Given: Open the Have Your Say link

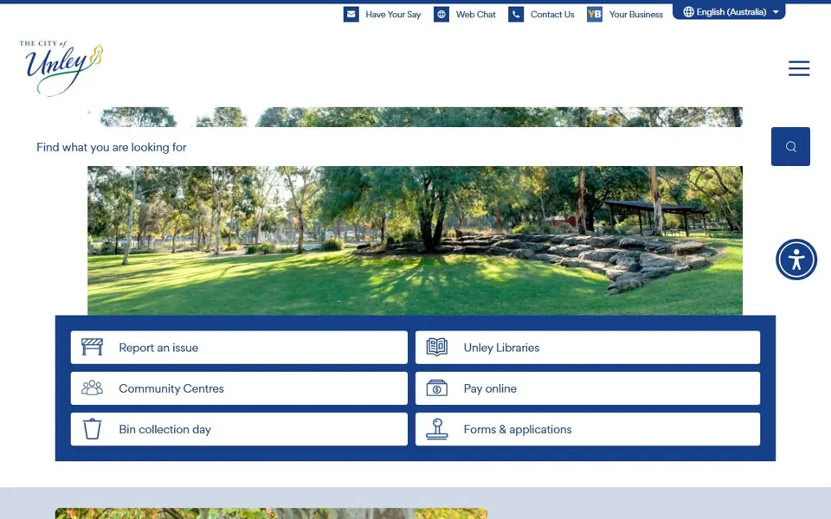Looking at the screenshot, I should point(393,15).
